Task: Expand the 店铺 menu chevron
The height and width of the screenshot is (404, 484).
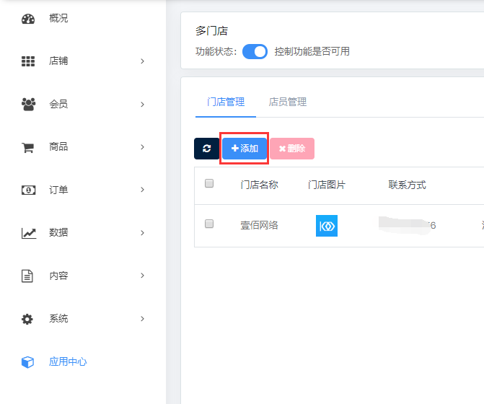Action: (143, 61)
